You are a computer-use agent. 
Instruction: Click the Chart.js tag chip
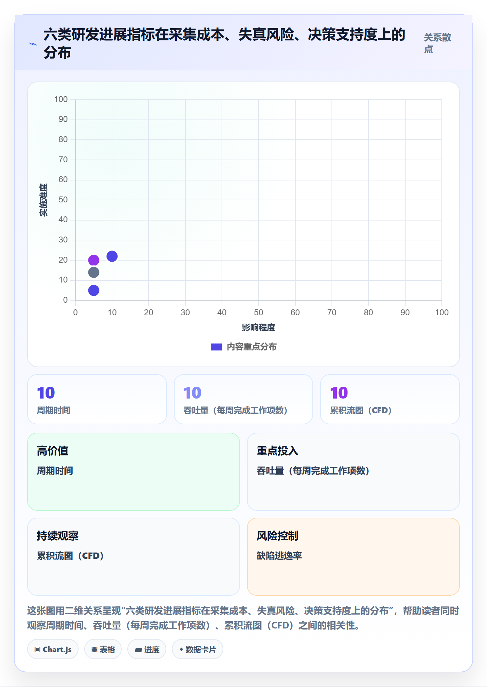click(x=53, y=649)
